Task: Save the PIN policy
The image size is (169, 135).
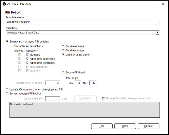Action: click(x=125, y=126)
